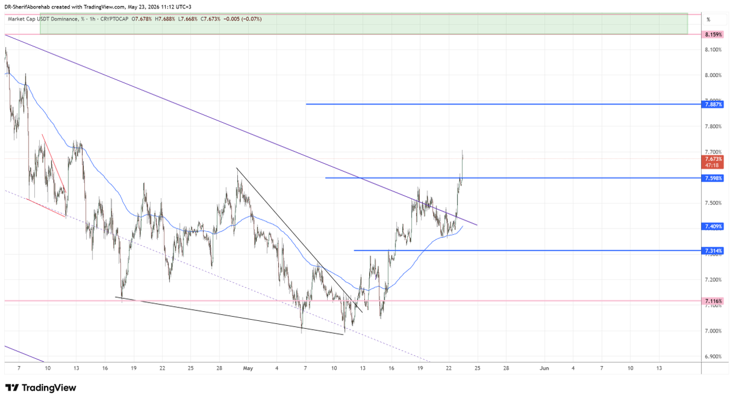Screen dimensions: 733x401
Task: Click the open value O7.678% in the legend
Action: (142, 19)
